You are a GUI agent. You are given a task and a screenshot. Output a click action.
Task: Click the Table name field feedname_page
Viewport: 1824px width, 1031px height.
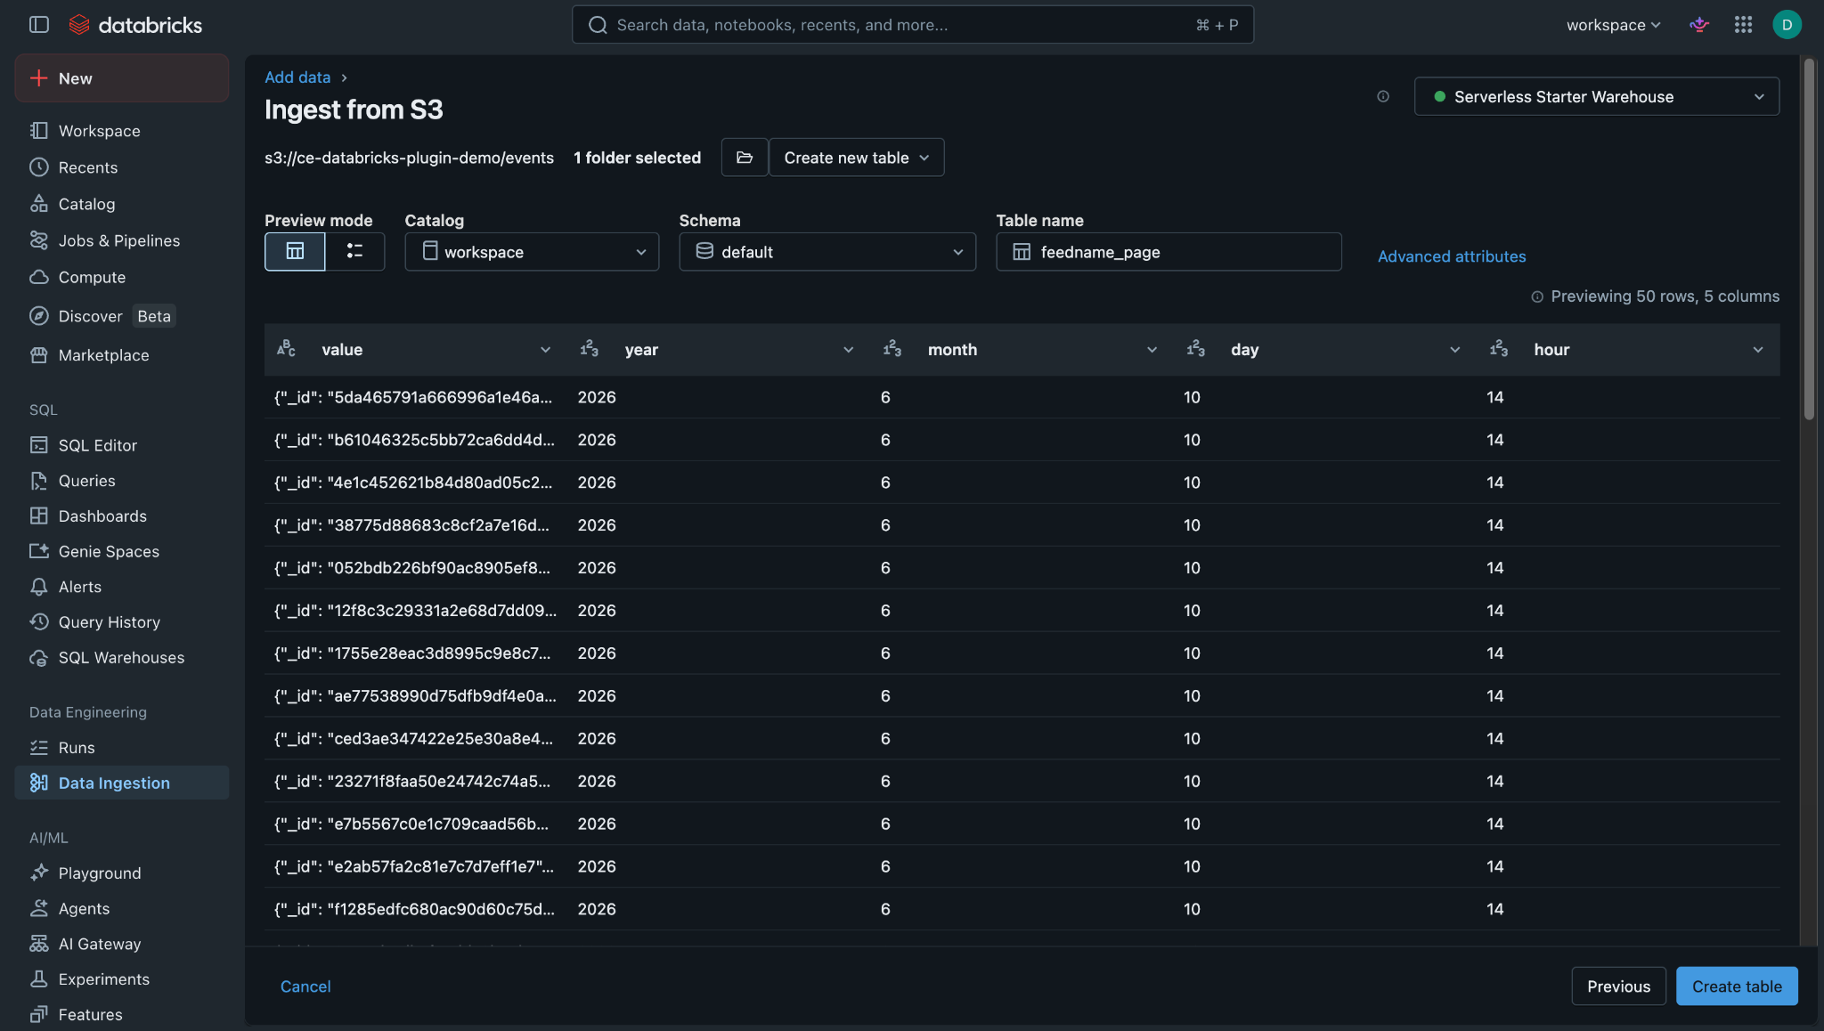[x=1168, y=252]
